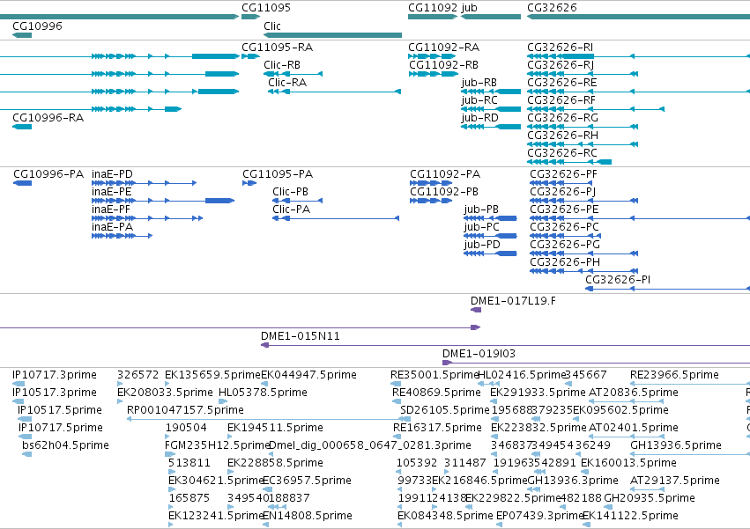The image size is (750, 529).
Task: Click the CG10996-RA transcript label
Action: (48, 118)
